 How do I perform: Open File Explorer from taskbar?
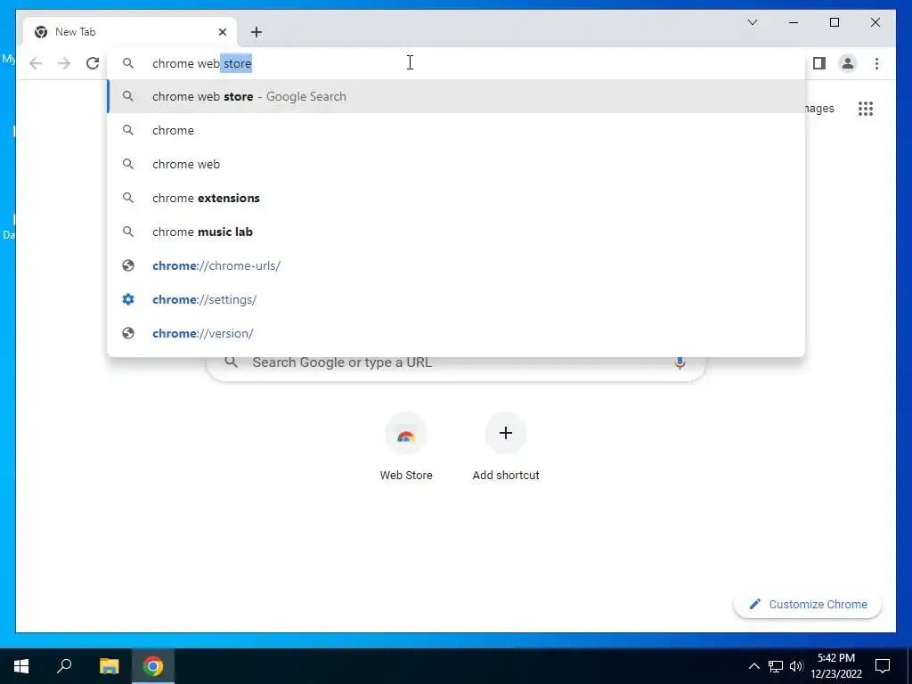109,666
